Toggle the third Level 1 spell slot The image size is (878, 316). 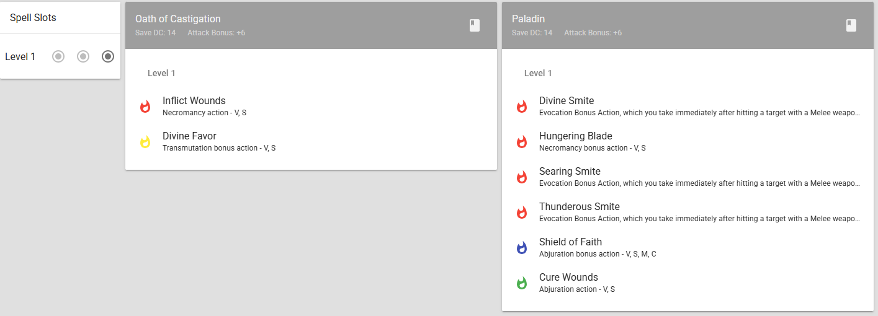108,56
